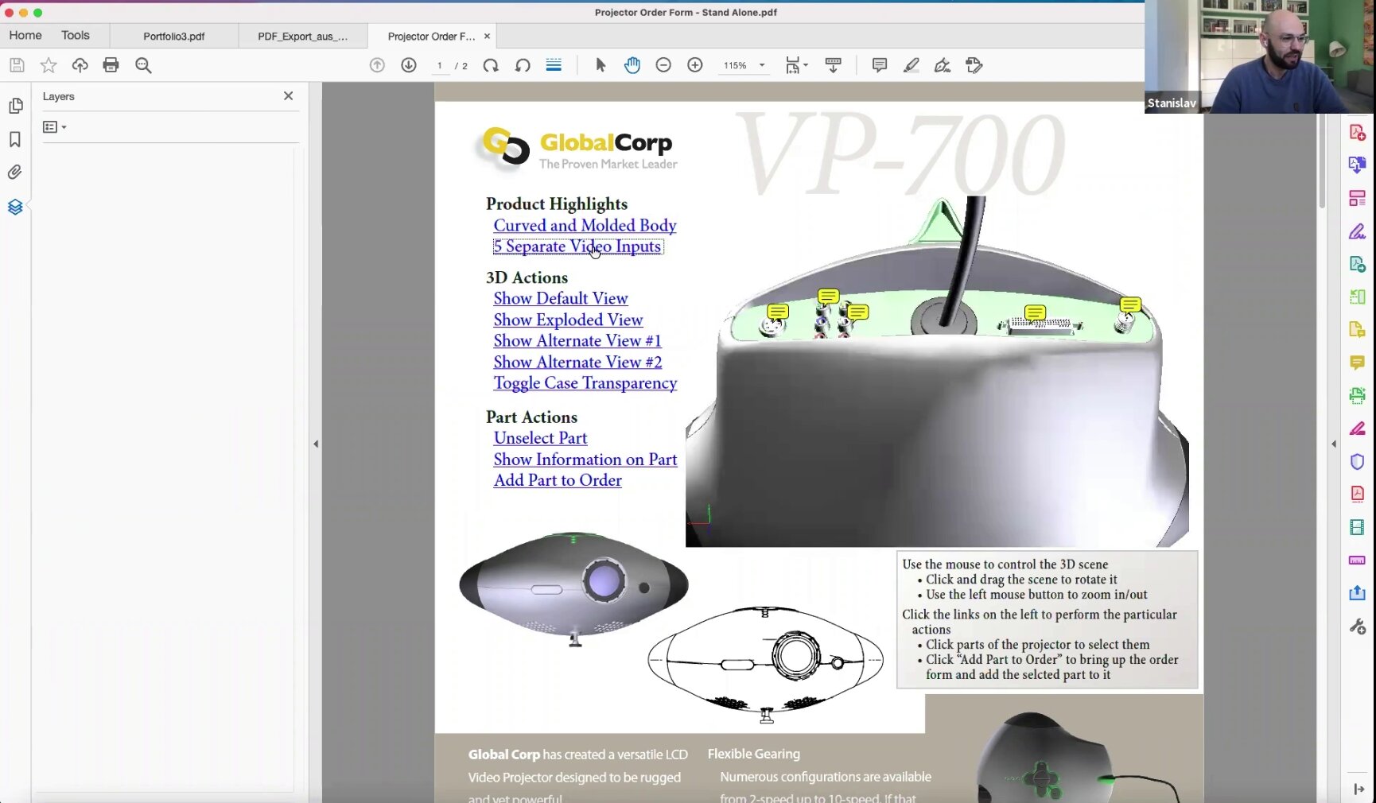Select the highlighter pen tool
The image size is (1376, 803).
click(x=912, y=65)
